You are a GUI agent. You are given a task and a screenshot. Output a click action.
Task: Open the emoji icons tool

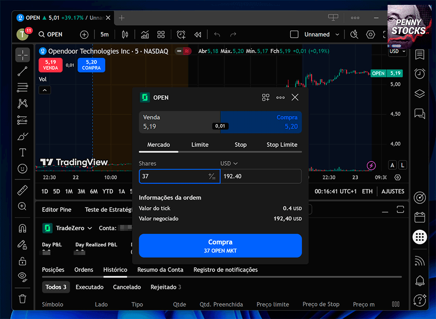coord(22,169)
